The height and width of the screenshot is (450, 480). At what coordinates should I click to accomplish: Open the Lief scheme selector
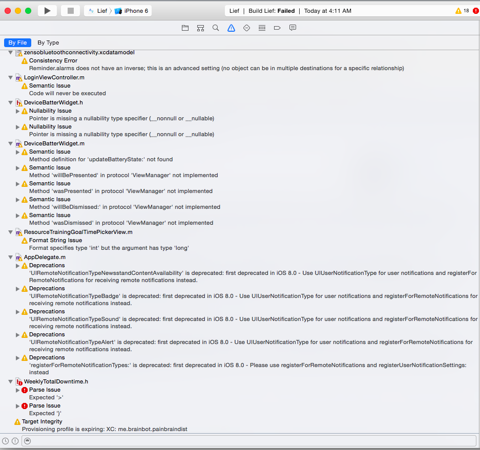[x=98, y=11]
